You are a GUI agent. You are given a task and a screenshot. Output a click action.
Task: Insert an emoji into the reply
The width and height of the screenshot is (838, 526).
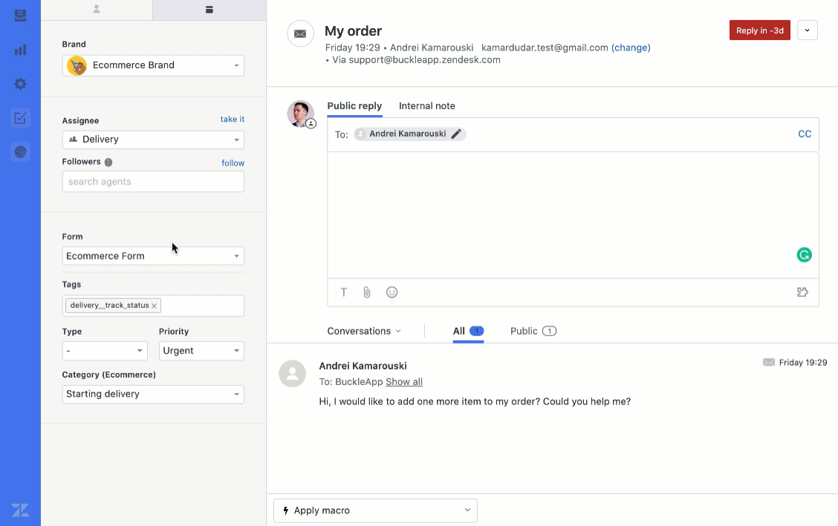click(x=392, y=292)
